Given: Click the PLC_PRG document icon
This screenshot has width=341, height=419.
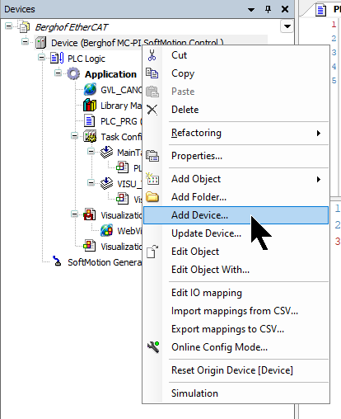Looking at the screenshot, I should 89,121.
